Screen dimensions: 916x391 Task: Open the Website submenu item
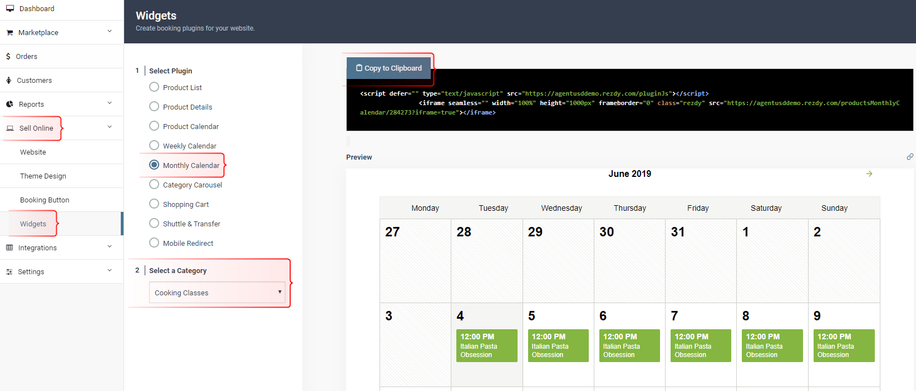tap(62, 152)
